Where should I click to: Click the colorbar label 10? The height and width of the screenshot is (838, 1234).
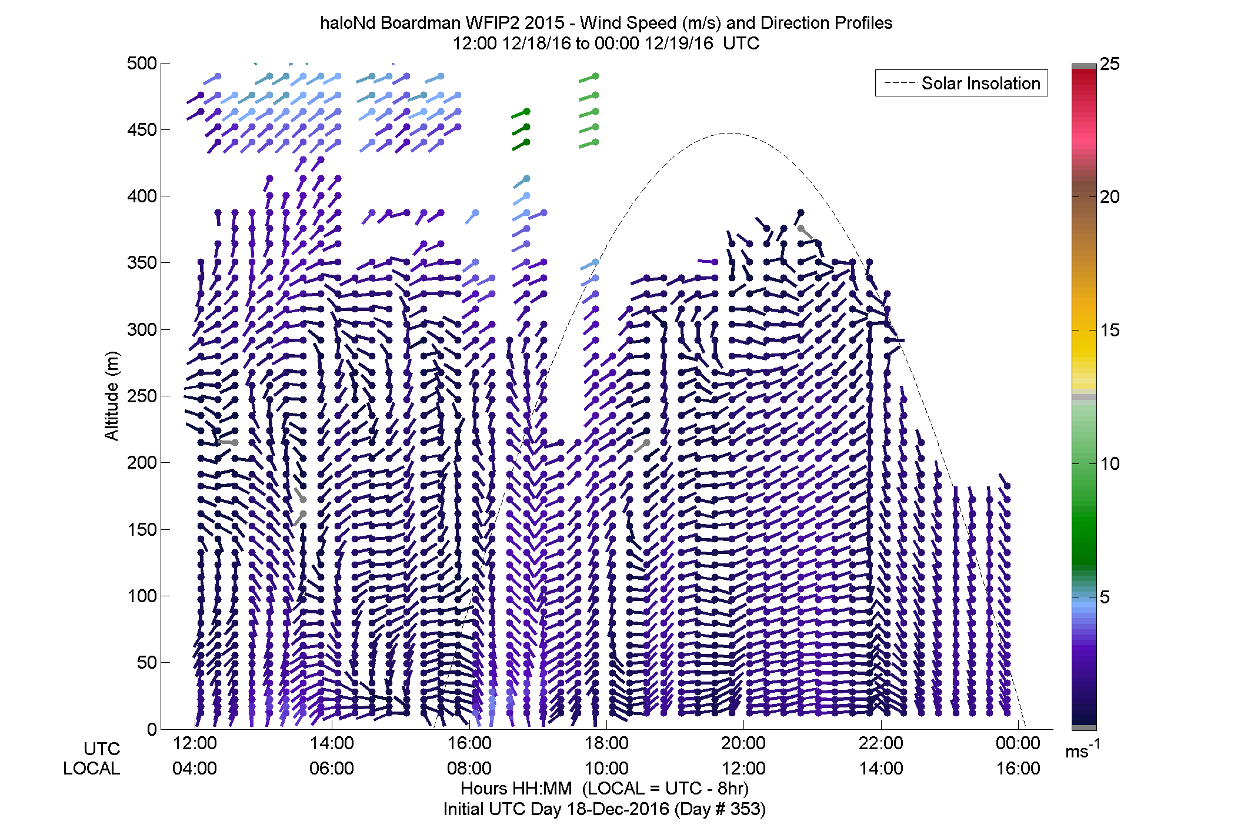[1110, 464]
